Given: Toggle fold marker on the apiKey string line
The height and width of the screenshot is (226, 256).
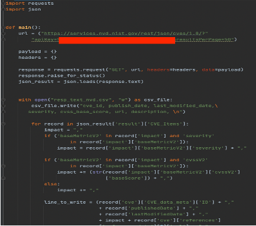Looking at the screenshot, I should tap(3, 39).
